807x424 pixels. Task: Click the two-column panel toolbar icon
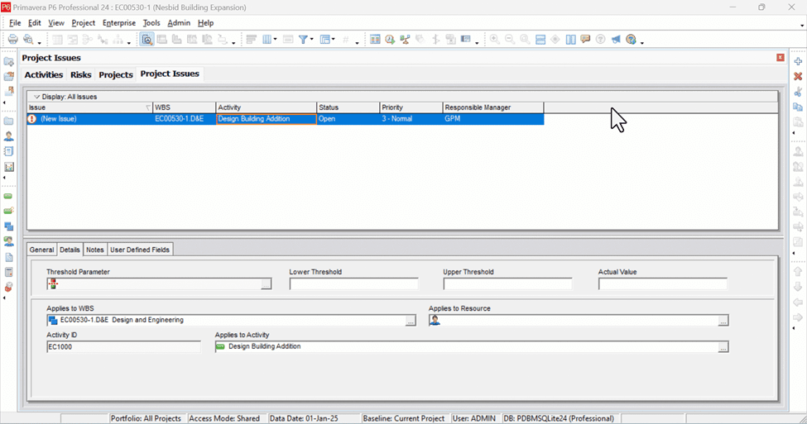click(570, 40)
